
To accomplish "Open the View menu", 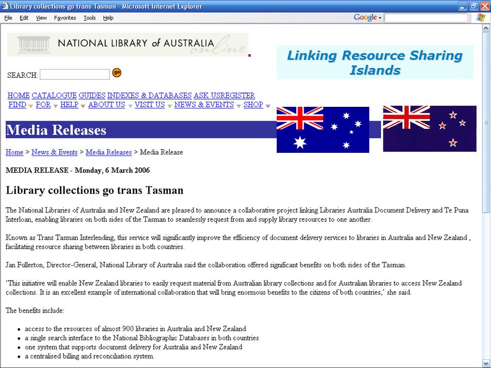I will (41, 18).
